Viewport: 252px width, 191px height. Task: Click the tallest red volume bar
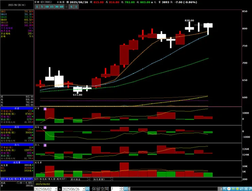click(x=124, y=170)
